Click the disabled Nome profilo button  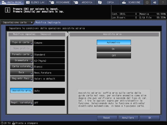click(21, 48)
